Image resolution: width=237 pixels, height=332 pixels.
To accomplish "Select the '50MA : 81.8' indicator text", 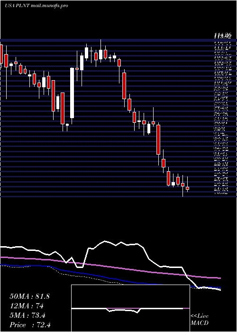I will (x=29, y=296).
